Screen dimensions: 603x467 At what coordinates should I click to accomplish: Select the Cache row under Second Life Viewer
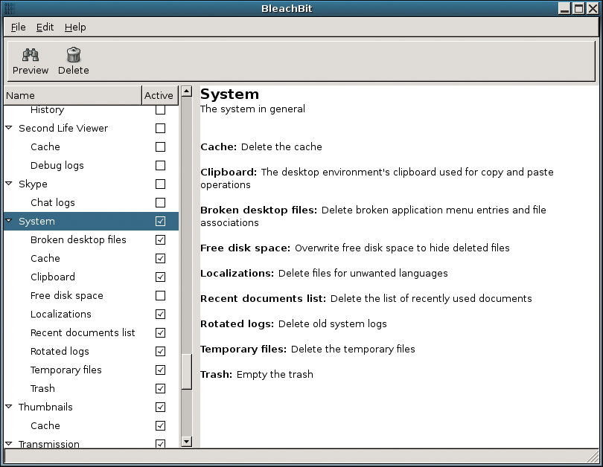[x=91, y=146]
